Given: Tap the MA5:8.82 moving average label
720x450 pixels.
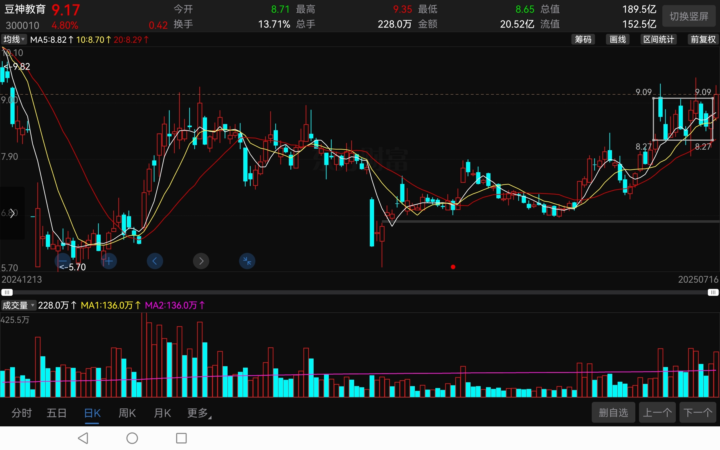Looking at the screenshot, I should pos(52,40).
